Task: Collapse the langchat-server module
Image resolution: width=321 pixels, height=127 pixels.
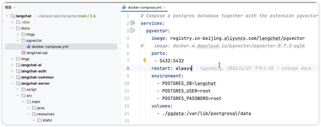Action: click(x=12, y=83)
